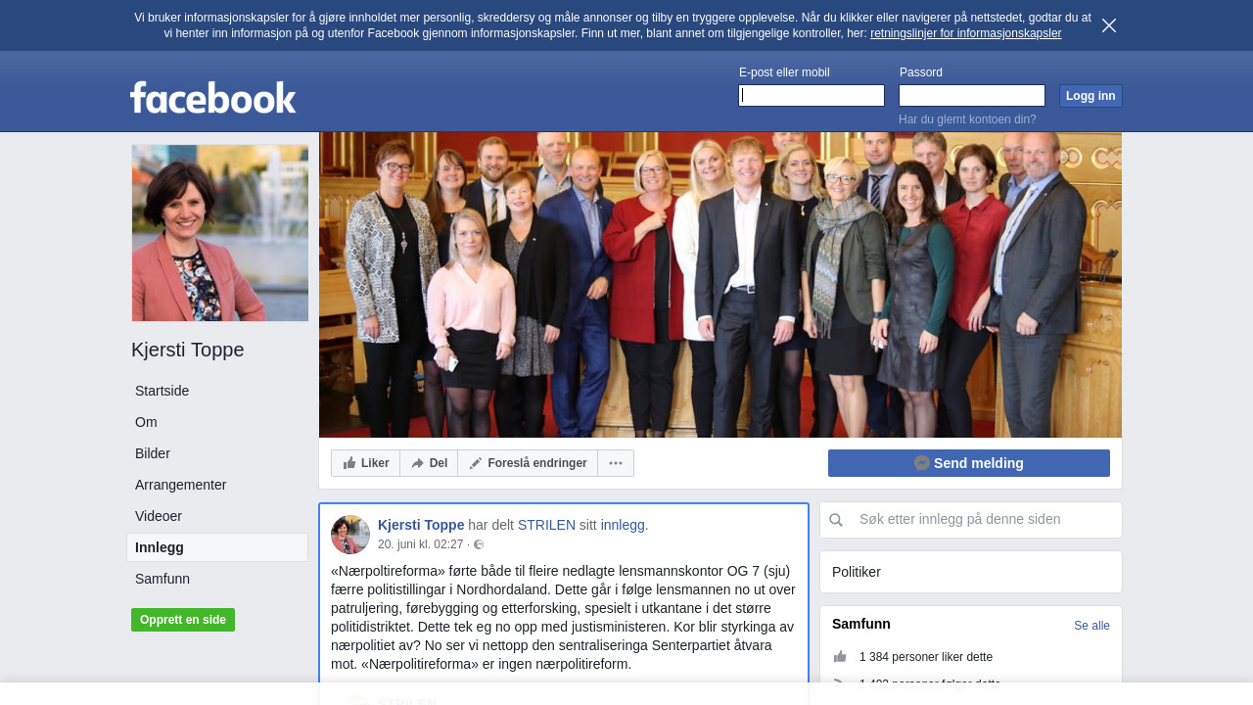The width and height of the screenshot is (1253, 705).
Task: Click the search magnifier icon
Action: coord(836,520)
